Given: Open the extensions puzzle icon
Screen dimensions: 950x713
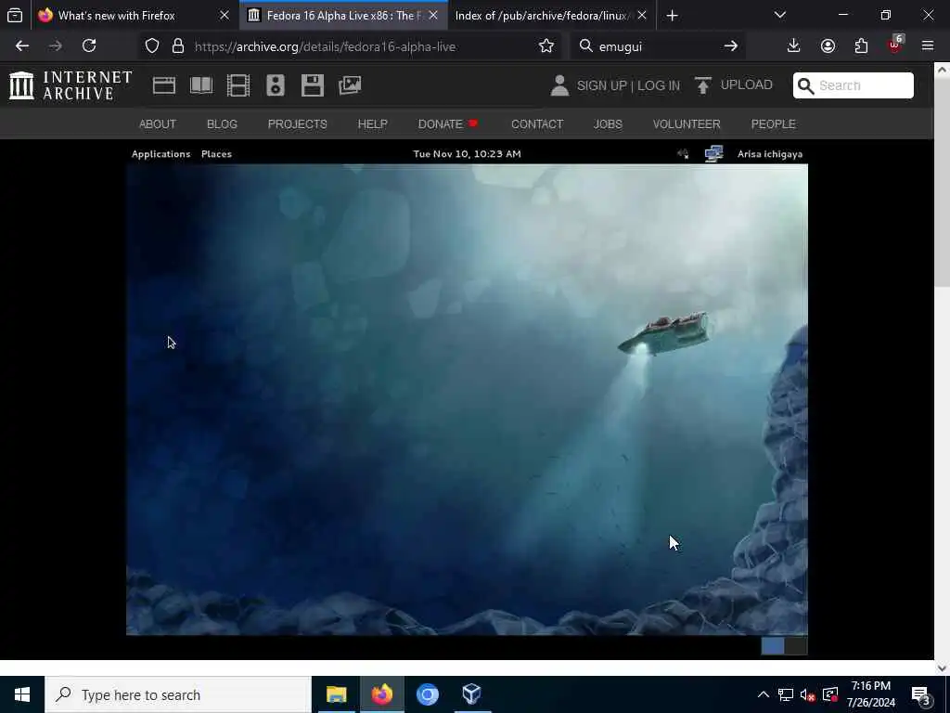Looking at the screenshot, I should pyautogui.click(x=861, y=46).
